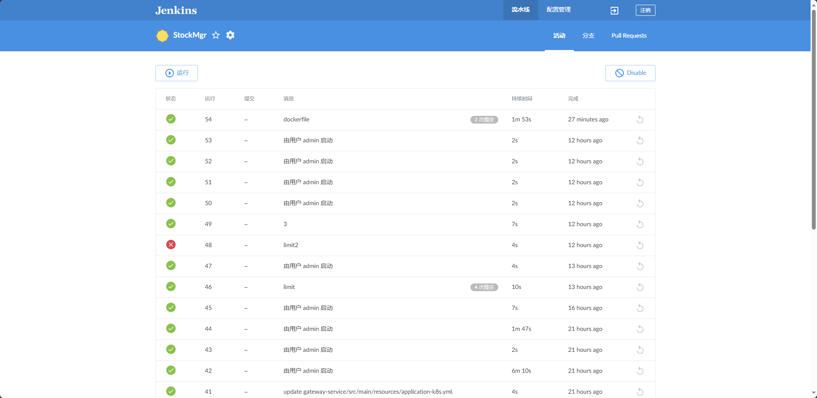The height and width of the screenshot is (398, 817).
Task: Replay run 54 using its restart icon
Action: coord(640,119)
